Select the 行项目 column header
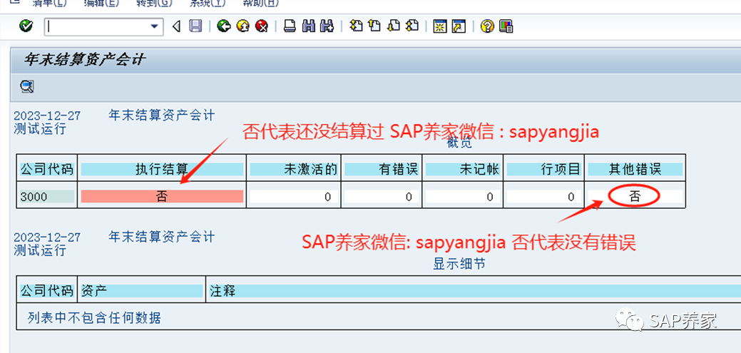741x353 pixels. click(x=544, y=170)
